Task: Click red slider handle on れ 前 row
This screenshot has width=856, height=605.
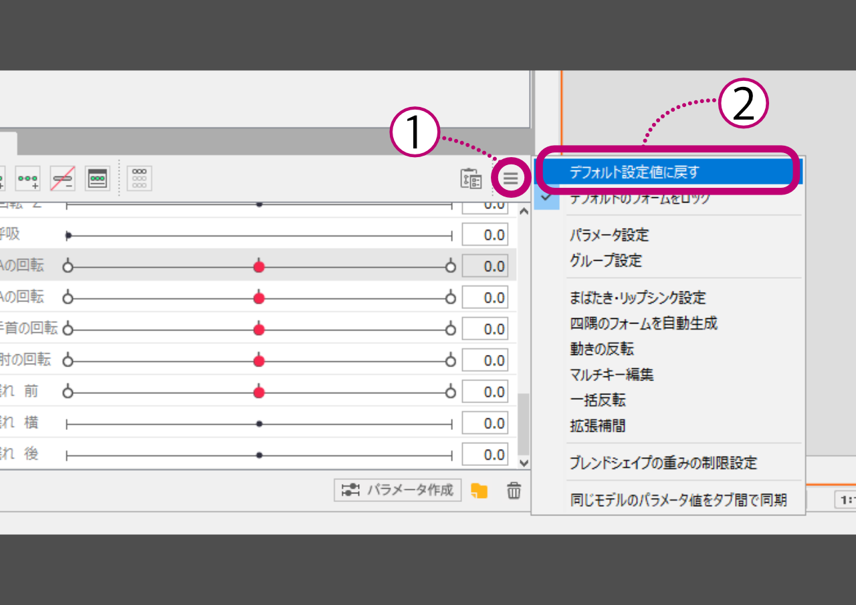Action: 259,392
